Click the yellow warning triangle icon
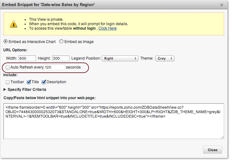The width and height of the screenshot is (234, 161). (x=13, y=24)
